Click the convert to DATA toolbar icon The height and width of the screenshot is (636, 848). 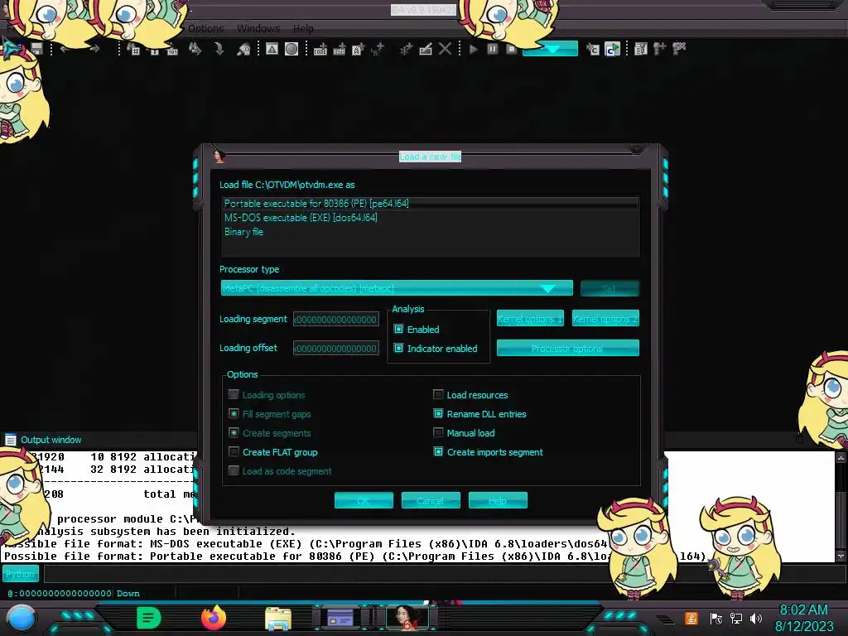[x=339, y=49]
